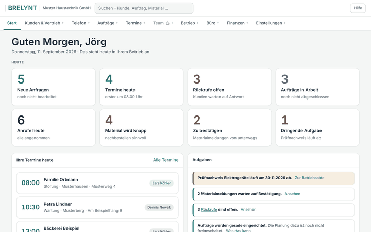Open the Zu bestätigen card
This screenshot has width=371, height=232.
(x=229, y=128)
